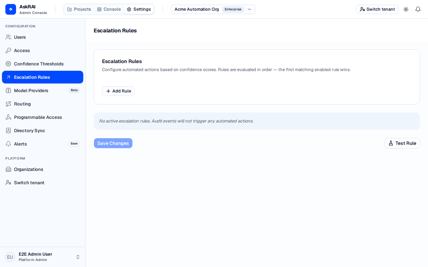Click the Programmable Access webhook icon
The width and height of the screenshot is (428, 267).
tap(8, 117)
